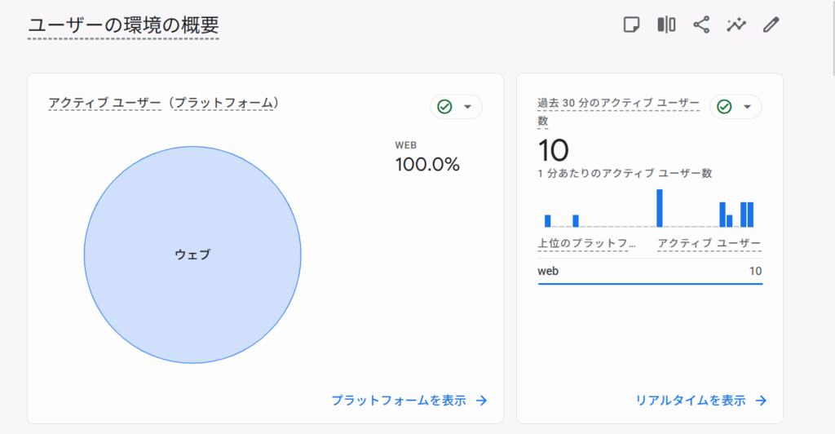Click the アクティブ ユーザー（プラットフォーム） card title
The width and height of the screenshot is (835, 434).
click(164, 103)
